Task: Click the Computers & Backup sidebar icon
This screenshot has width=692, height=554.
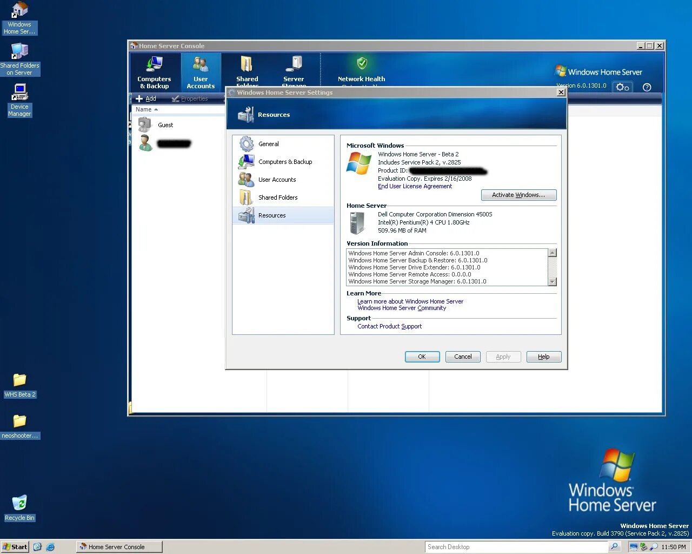Action: 247,162
